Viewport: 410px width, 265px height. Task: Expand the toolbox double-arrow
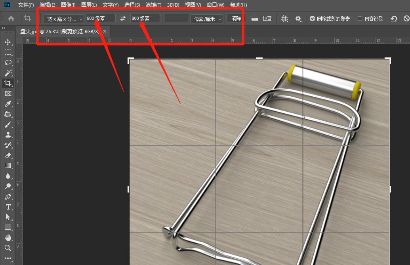click(x=4, y=28)
